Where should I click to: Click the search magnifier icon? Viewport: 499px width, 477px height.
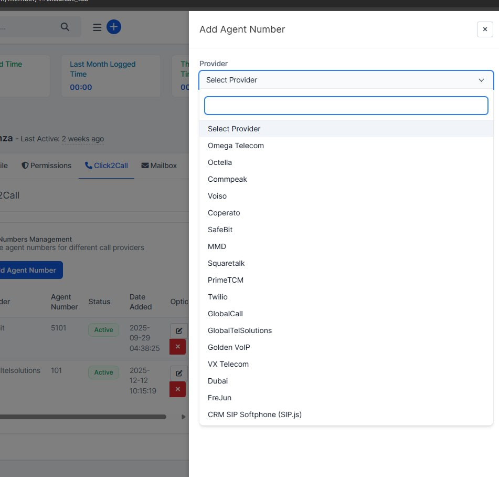tap(65, 27)
